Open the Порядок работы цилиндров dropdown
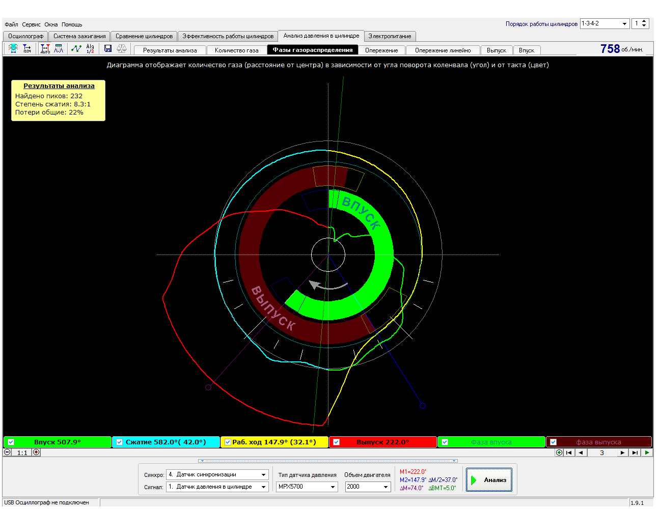 pyautogui.click(x=605, y=23)
